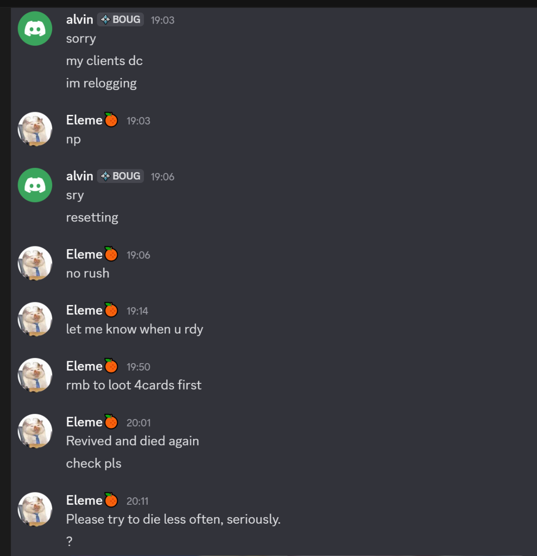
Task: Click Eleme's avatar beside 'Revived and died again'
Action: (35, 431)
